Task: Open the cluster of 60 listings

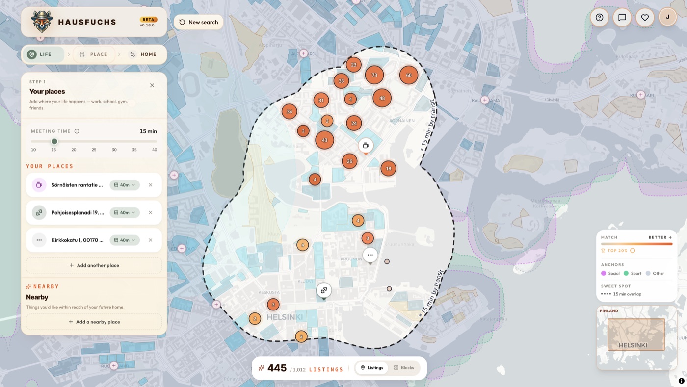Action: point(409,75)
